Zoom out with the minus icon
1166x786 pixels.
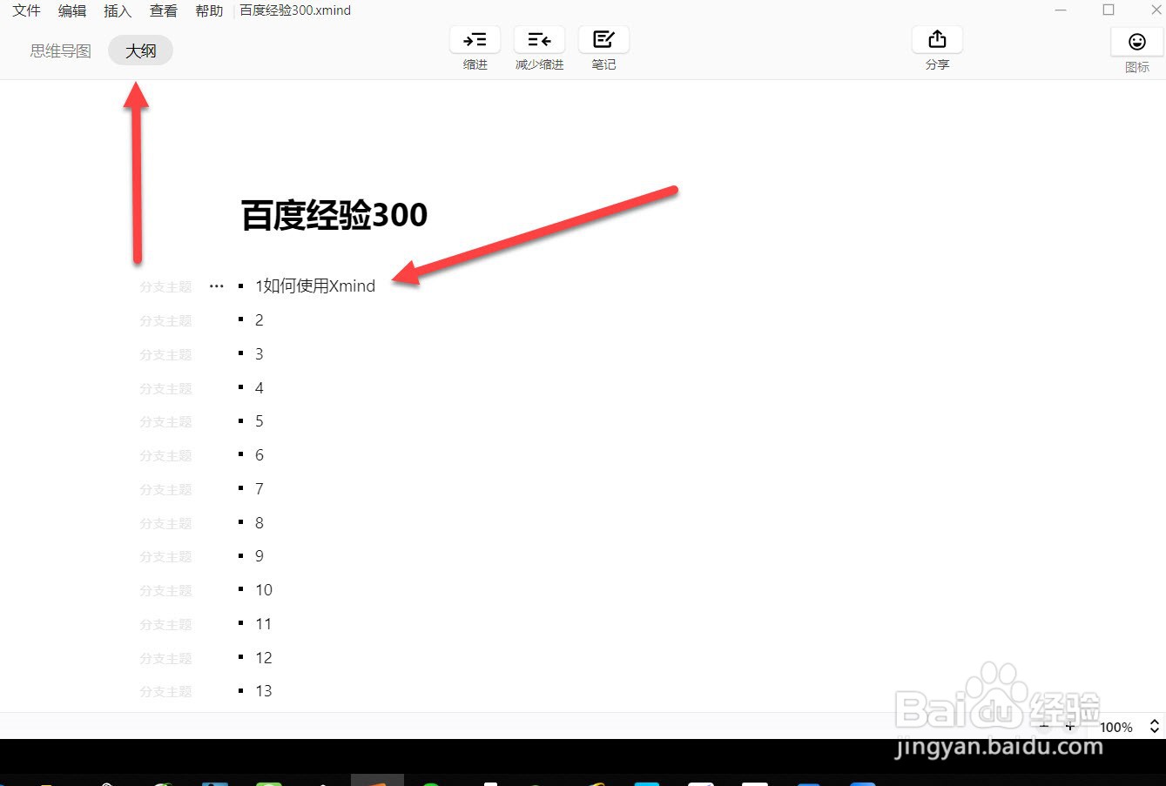coord(1043,726)
